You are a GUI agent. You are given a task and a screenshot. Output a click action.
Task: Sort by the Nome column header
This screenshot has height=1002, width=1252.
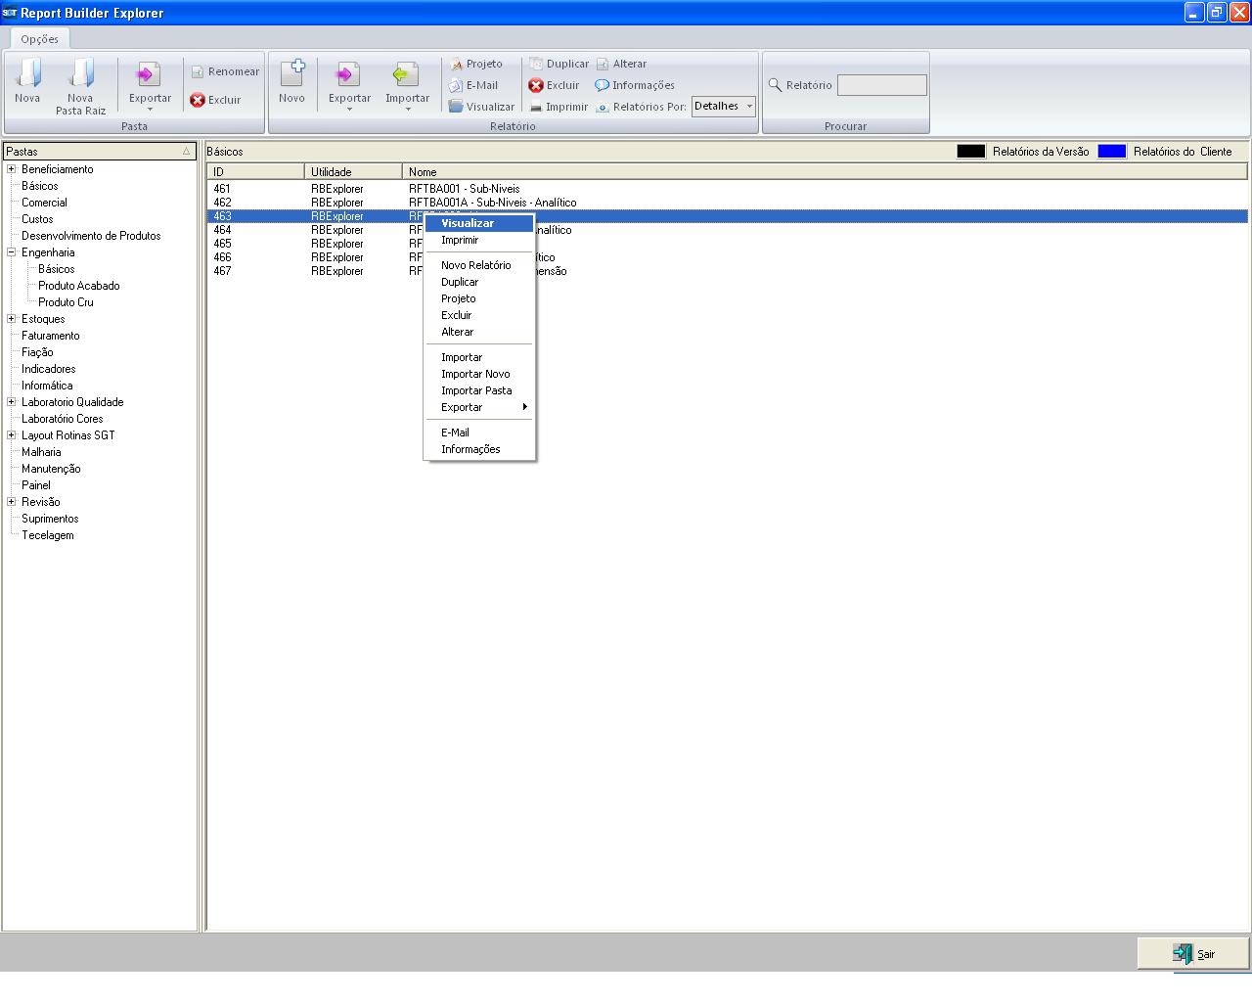(x=825, y=172)
